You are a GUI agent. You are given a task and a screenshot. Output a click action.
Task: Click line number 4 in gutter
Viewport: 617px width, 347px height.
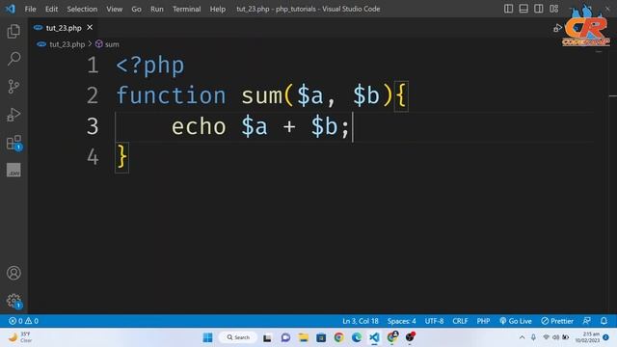pyautogui.click(x=93, y=157)
